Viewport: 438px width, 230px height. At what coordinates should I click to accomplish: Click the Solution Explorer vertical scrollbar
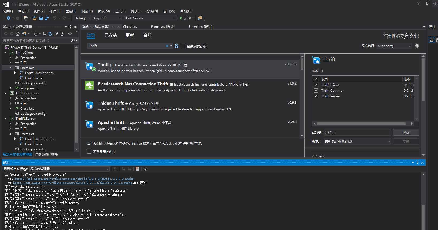[x=76, y=96]
